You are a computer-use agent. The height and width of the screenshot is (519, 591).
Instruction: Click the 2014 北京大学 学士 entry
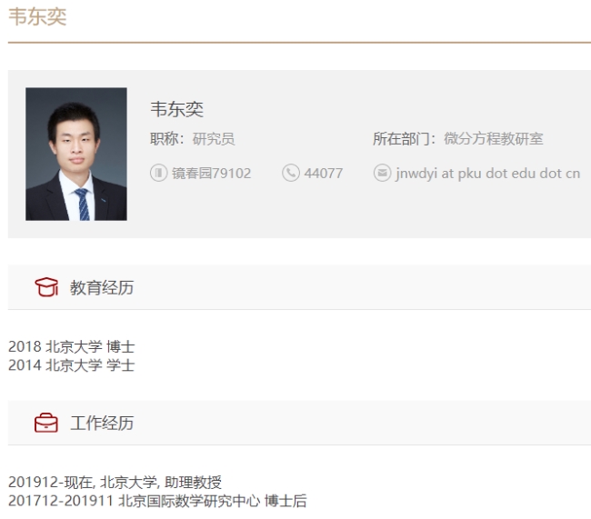[72, 364]
